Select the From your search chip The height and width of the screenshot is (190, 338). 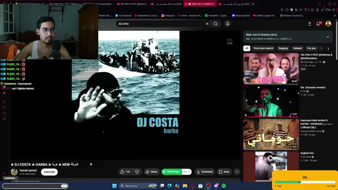point(263,48)
